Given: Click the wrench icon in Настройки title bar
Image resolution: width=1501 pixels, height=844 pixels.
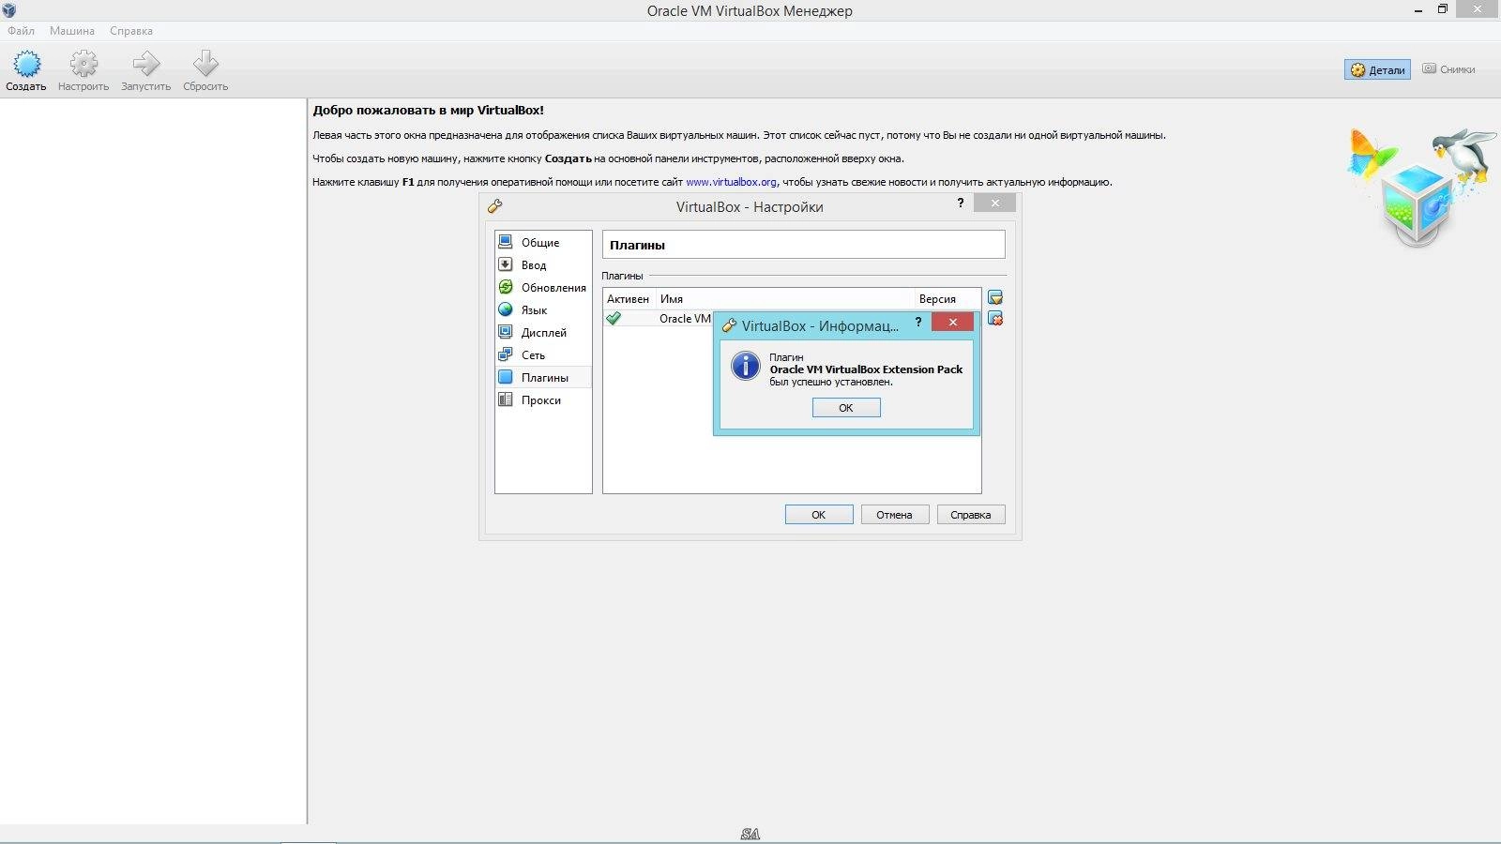Looking at the screenshot, I should pyautogui.click(x=495, y=206).
